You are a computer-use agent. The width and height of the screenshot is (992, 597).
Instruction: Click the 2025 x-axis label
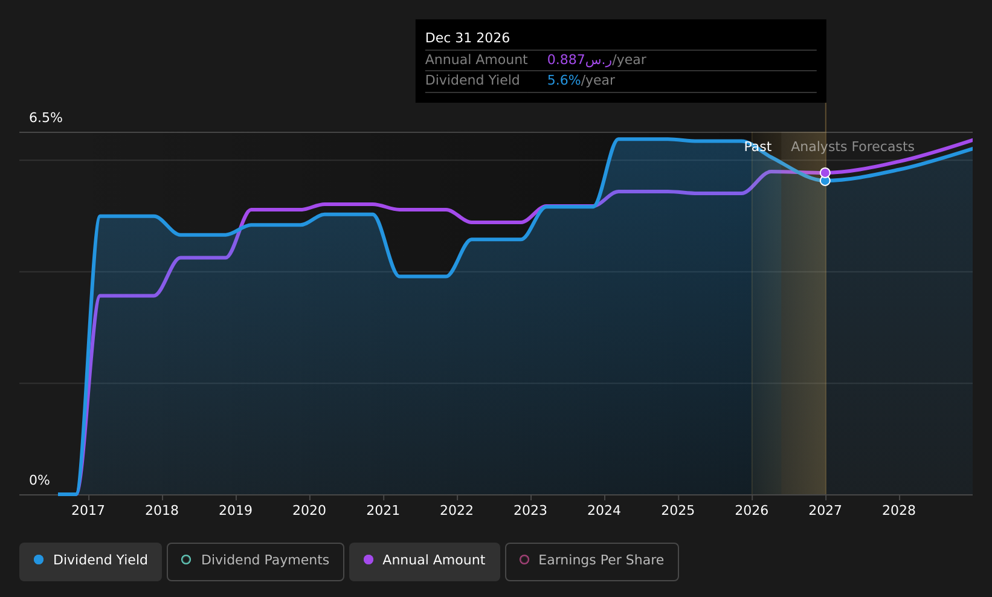pos(678,511)
